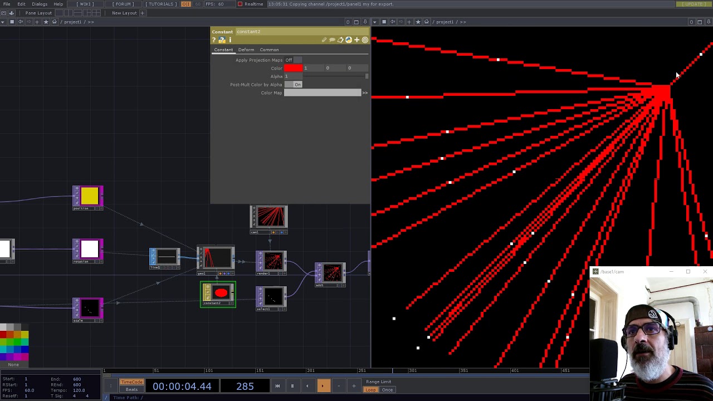Add a new layout with plus button
This screenshot has height=401, width=713.
(x=142, y=13)
